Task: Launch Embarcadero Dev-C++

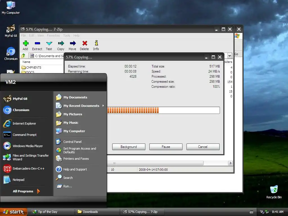Action: 24,168
